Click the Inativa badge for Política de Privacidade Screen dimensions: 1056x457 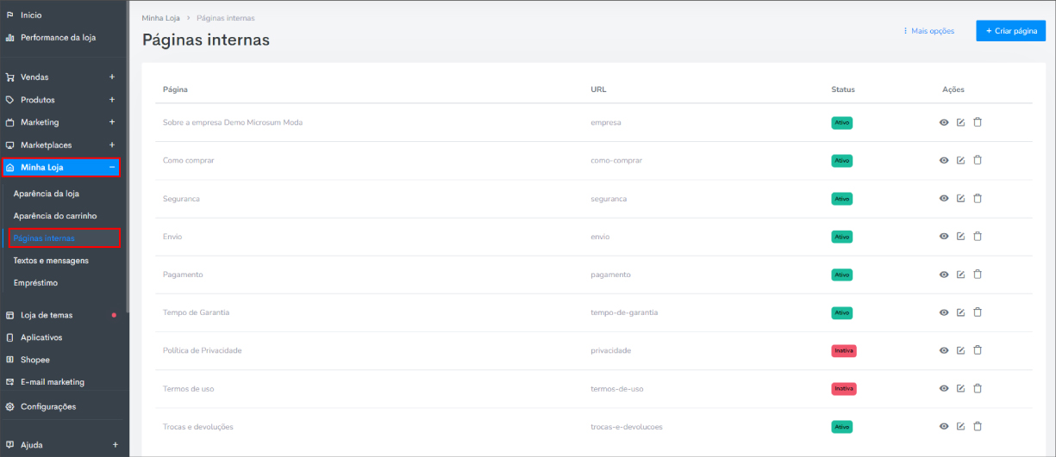click(x=844, y=350)
